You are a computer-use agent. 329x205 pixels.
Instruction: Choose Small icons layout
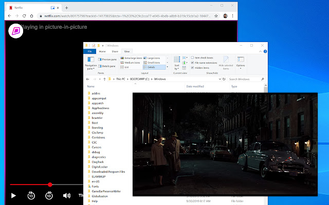[x=152, y=63]
